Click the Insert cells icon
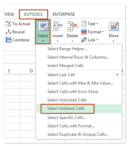 57,26
